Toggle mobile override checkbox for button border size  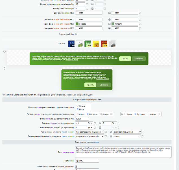[x=93, y=8]
